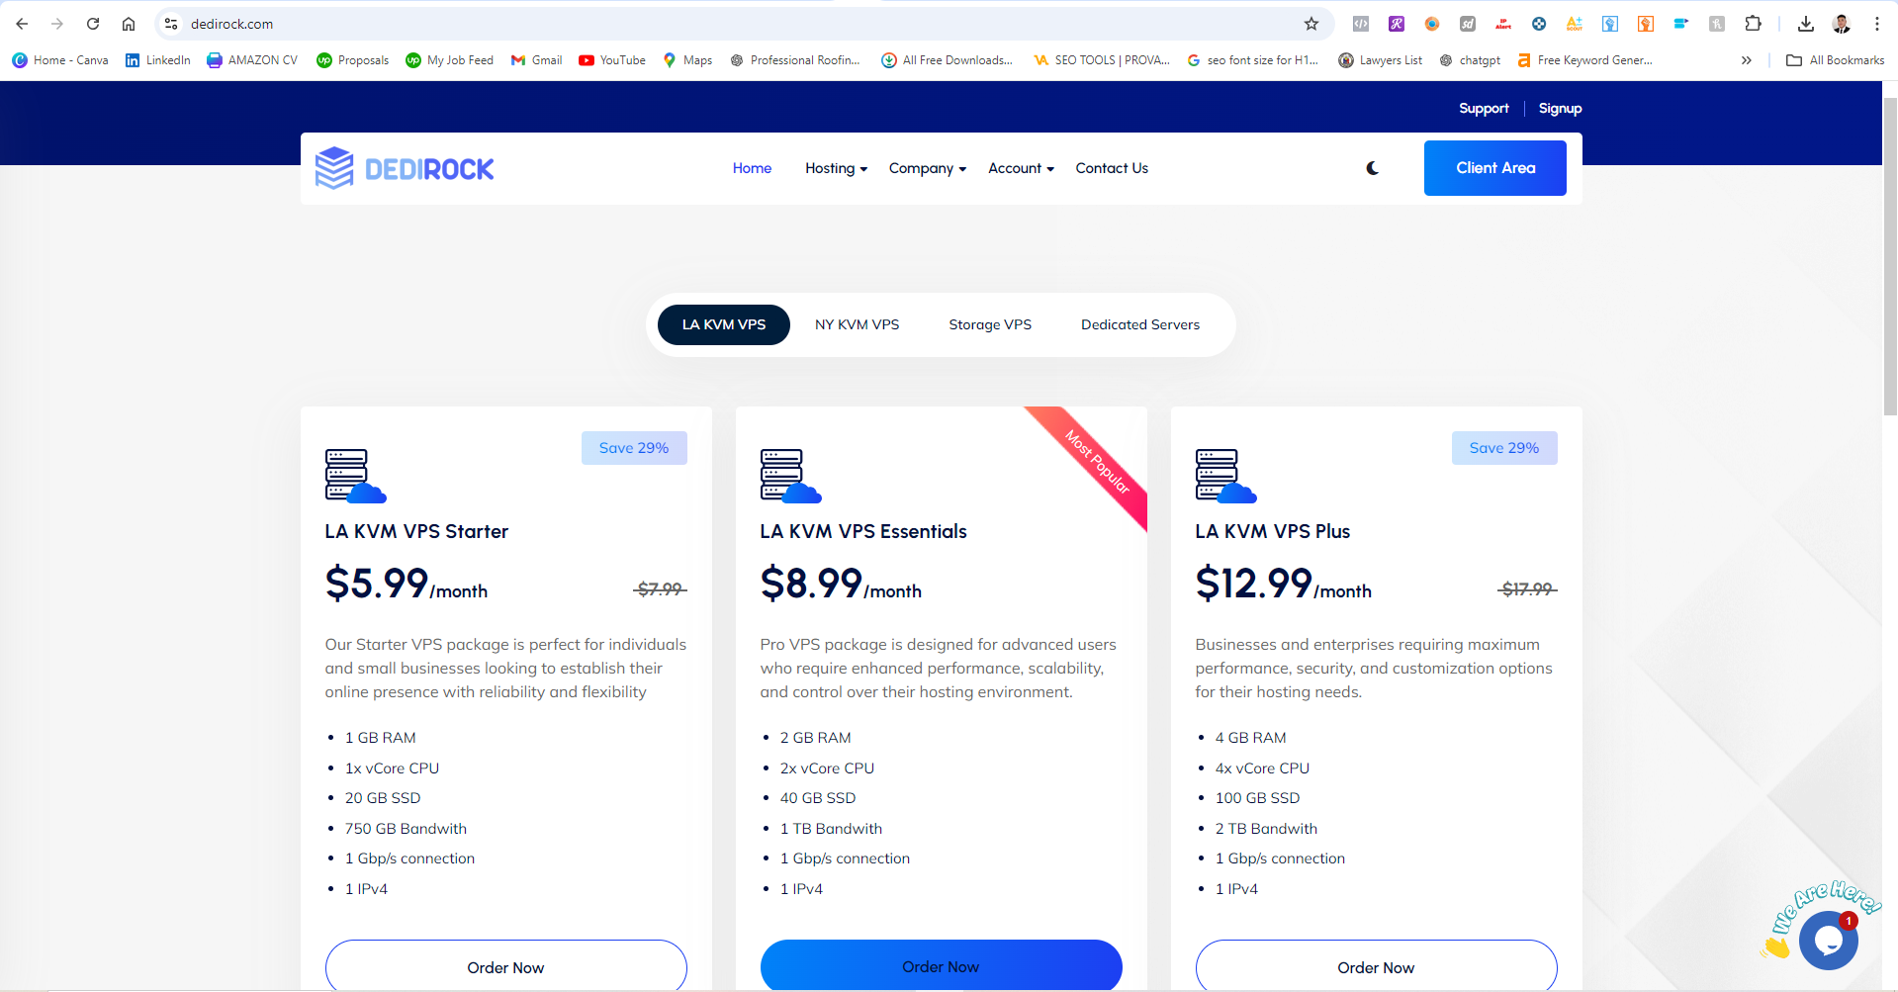The height and width of the screenshot is (992, 1898).
Task: View site information next to the URL
Action: pos(171,24)
